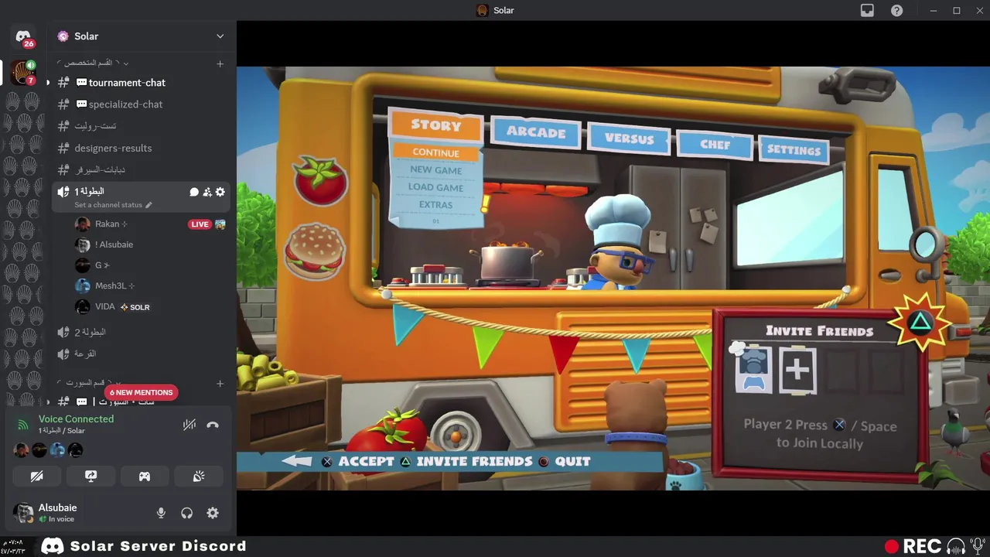Click ACCEPT prompt in game bottom bar

[357, 462]
